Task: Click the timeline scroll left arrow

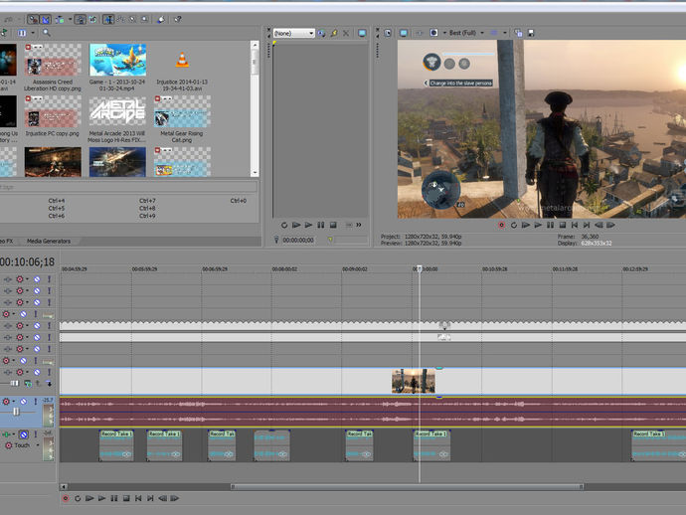Action: pyautogui.click(x=64, y=486)
